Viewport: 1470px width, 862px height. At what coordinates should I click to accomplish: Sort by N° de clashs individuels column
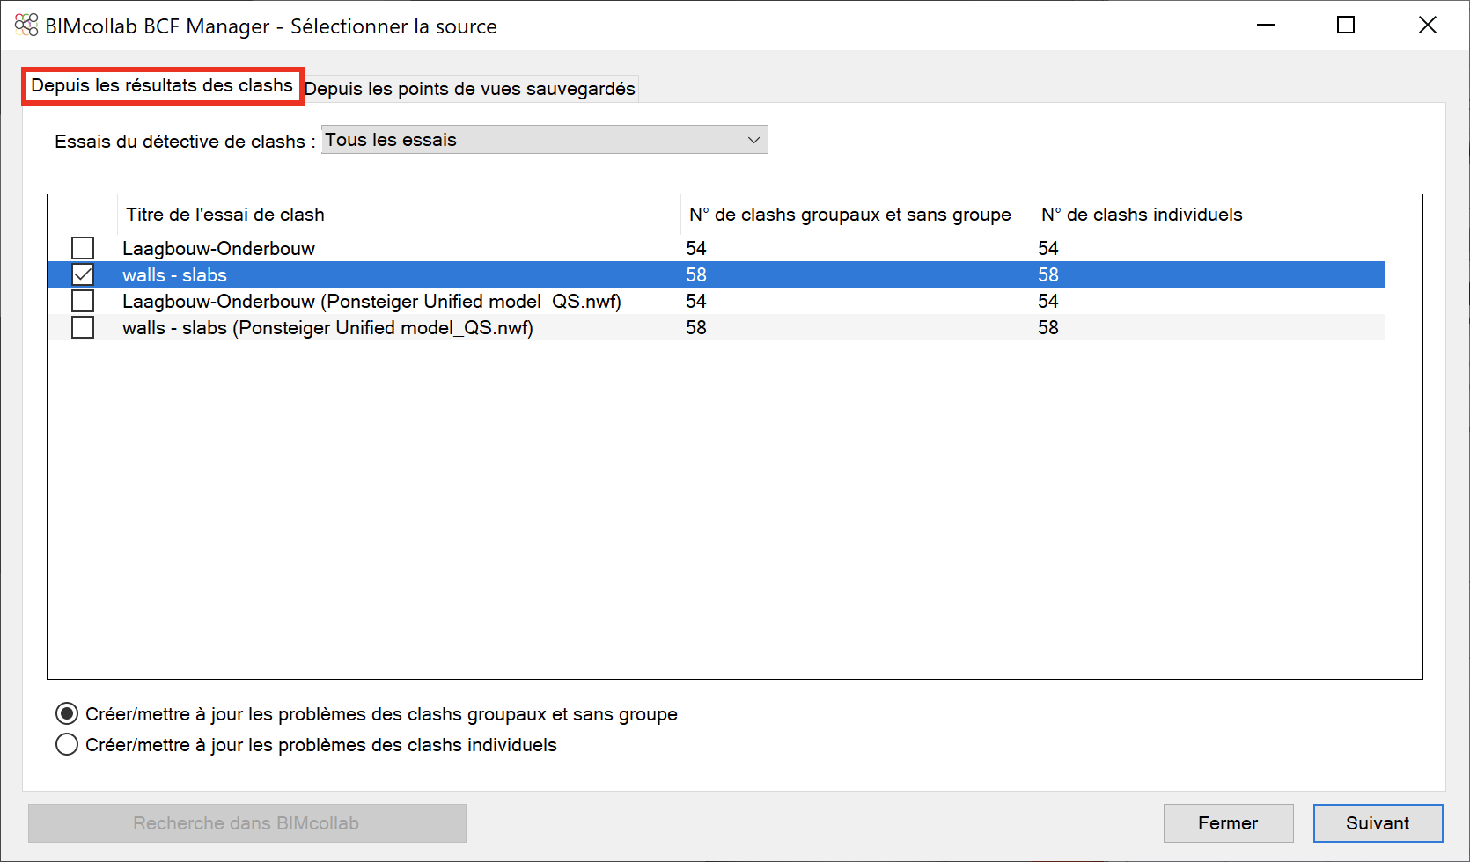tap(1209, 215)
